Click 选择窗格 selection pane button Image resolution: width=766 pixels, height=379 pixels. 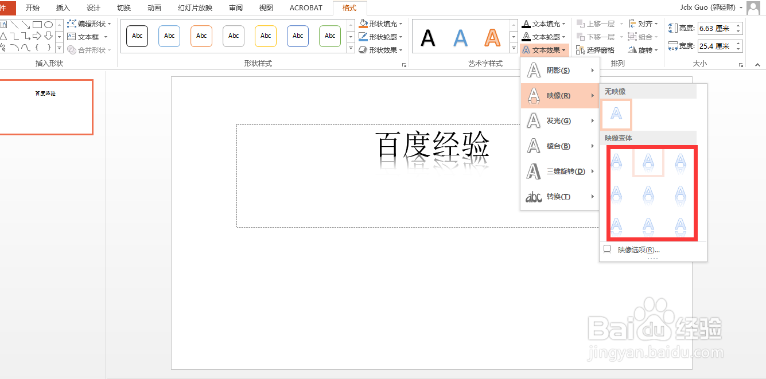(596, 50)
